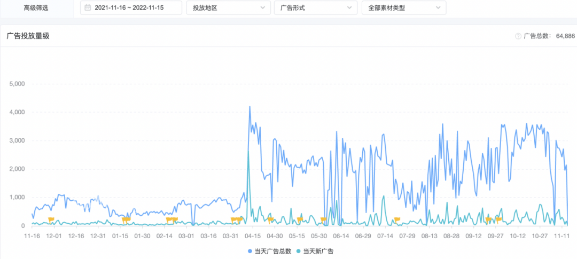The image size is (577, 259).
Task: Click the 11-16 x-axis date label
Action: 32,236
